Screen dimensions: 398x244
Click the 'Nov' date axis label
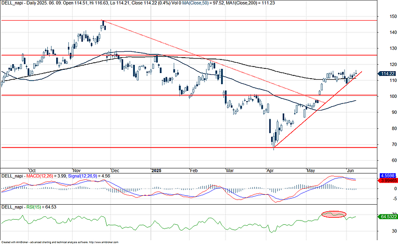tap(77, 170)
